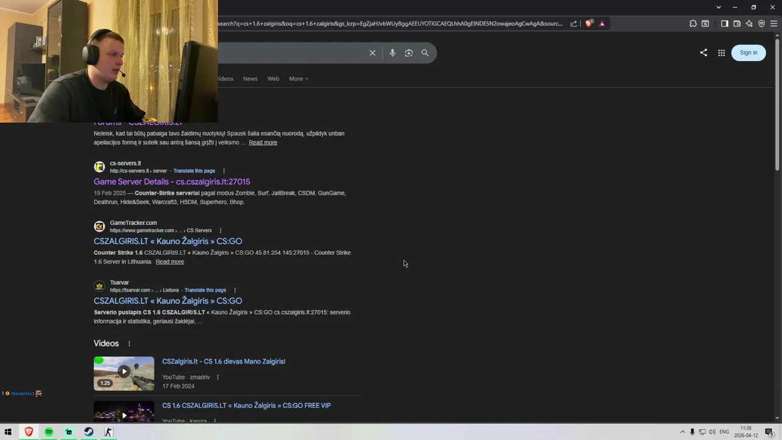Open search by image camera icon
This screenshot has height=440, width=782.
[x=409, y=53]
